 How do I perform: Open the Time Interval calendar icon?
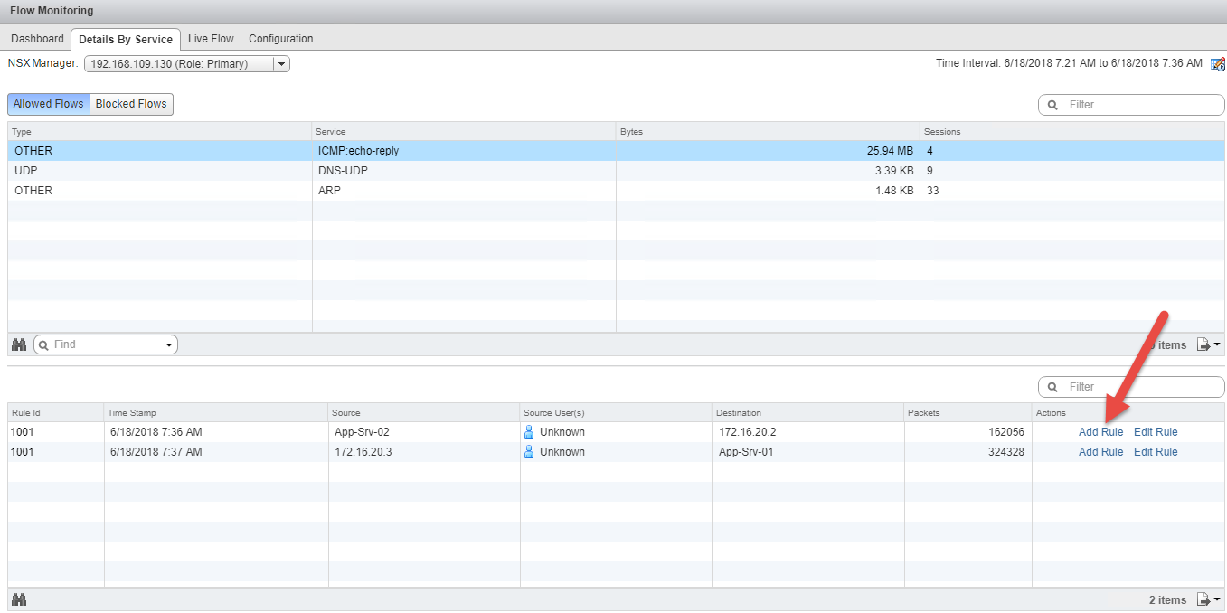pos(1217,64)
